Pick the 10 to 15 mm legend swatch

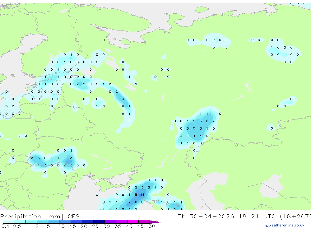65,222
